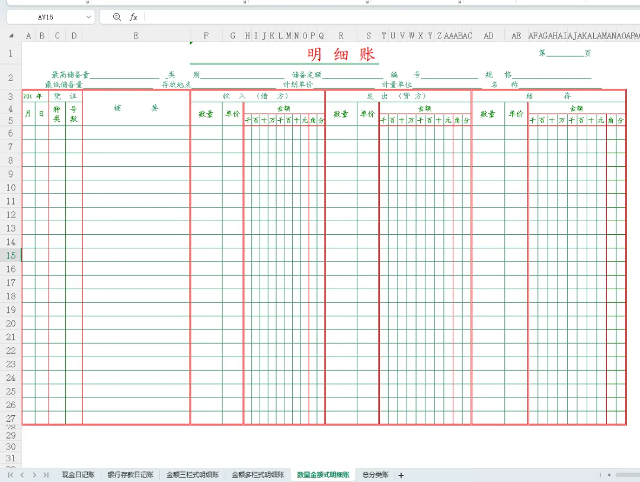The image size is (640, 482).
Task: Click 数量 under 结存
Action: pos(488,114)
